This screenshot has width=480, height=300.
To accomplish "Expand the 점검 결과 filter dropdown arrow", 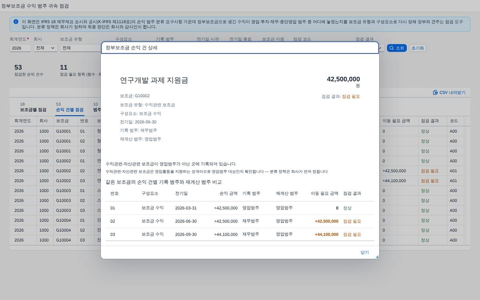I will (x=381, y=48).
